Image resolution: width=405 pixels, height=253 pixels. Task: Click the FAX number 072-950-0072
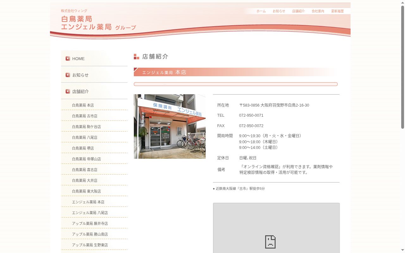[x=251, y=126]
